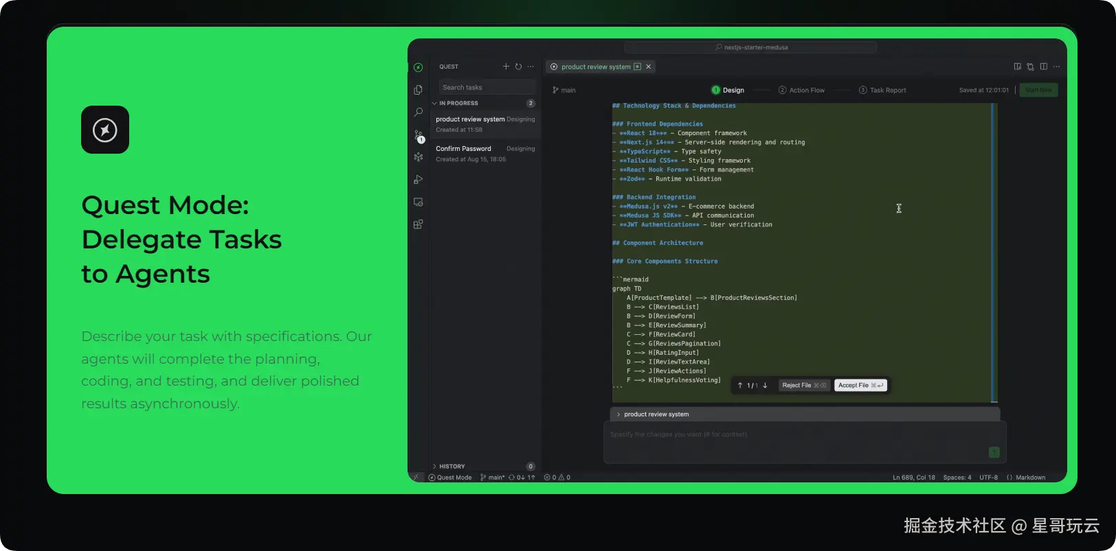This screenshot has width=1116, height=551.
Task: Click the Zod Runtime validation line
Action: (x=667, y=179)
